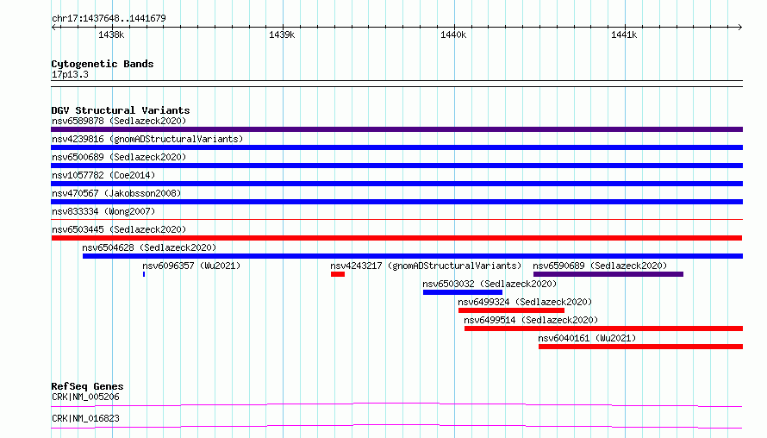The height and width of the screenshot is (438, 767).
Task: Open the nsv6504628 (Sedlazeck2020) label
Action: tap(149, 247)
